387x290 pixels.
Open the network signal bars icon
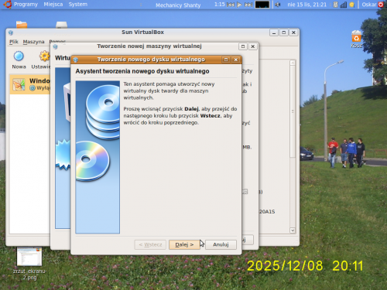[343, 5]
